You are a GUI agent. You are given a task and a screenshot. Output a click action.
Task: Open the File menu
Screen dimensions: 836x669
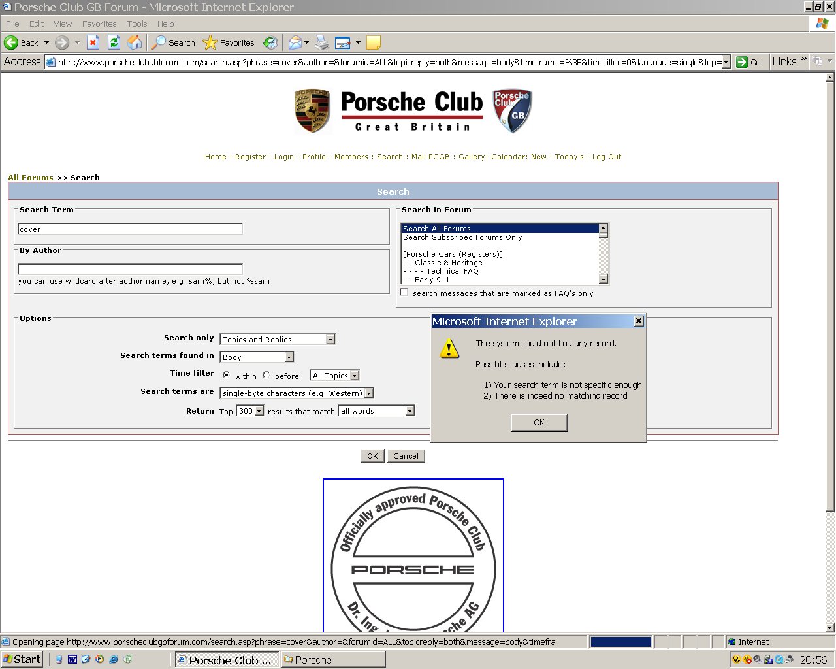12,24
